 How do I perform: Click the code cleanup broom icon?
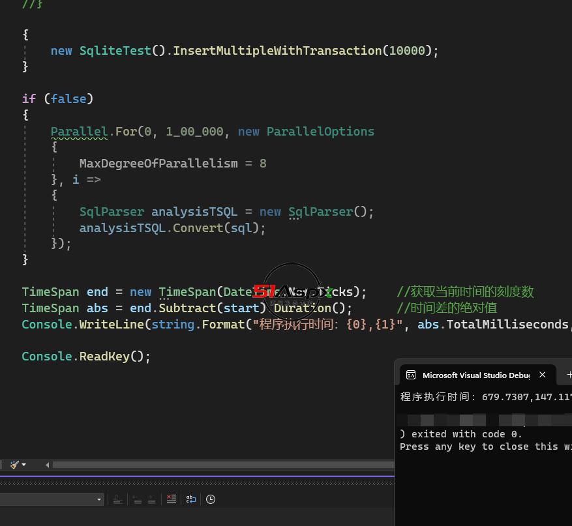(14, 464)
